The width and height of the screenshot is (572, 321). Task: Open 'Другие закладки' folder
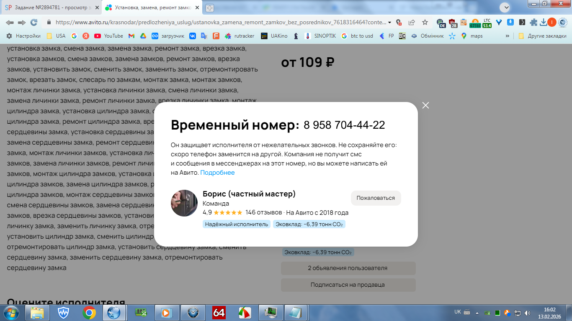[x=542, y=36]
